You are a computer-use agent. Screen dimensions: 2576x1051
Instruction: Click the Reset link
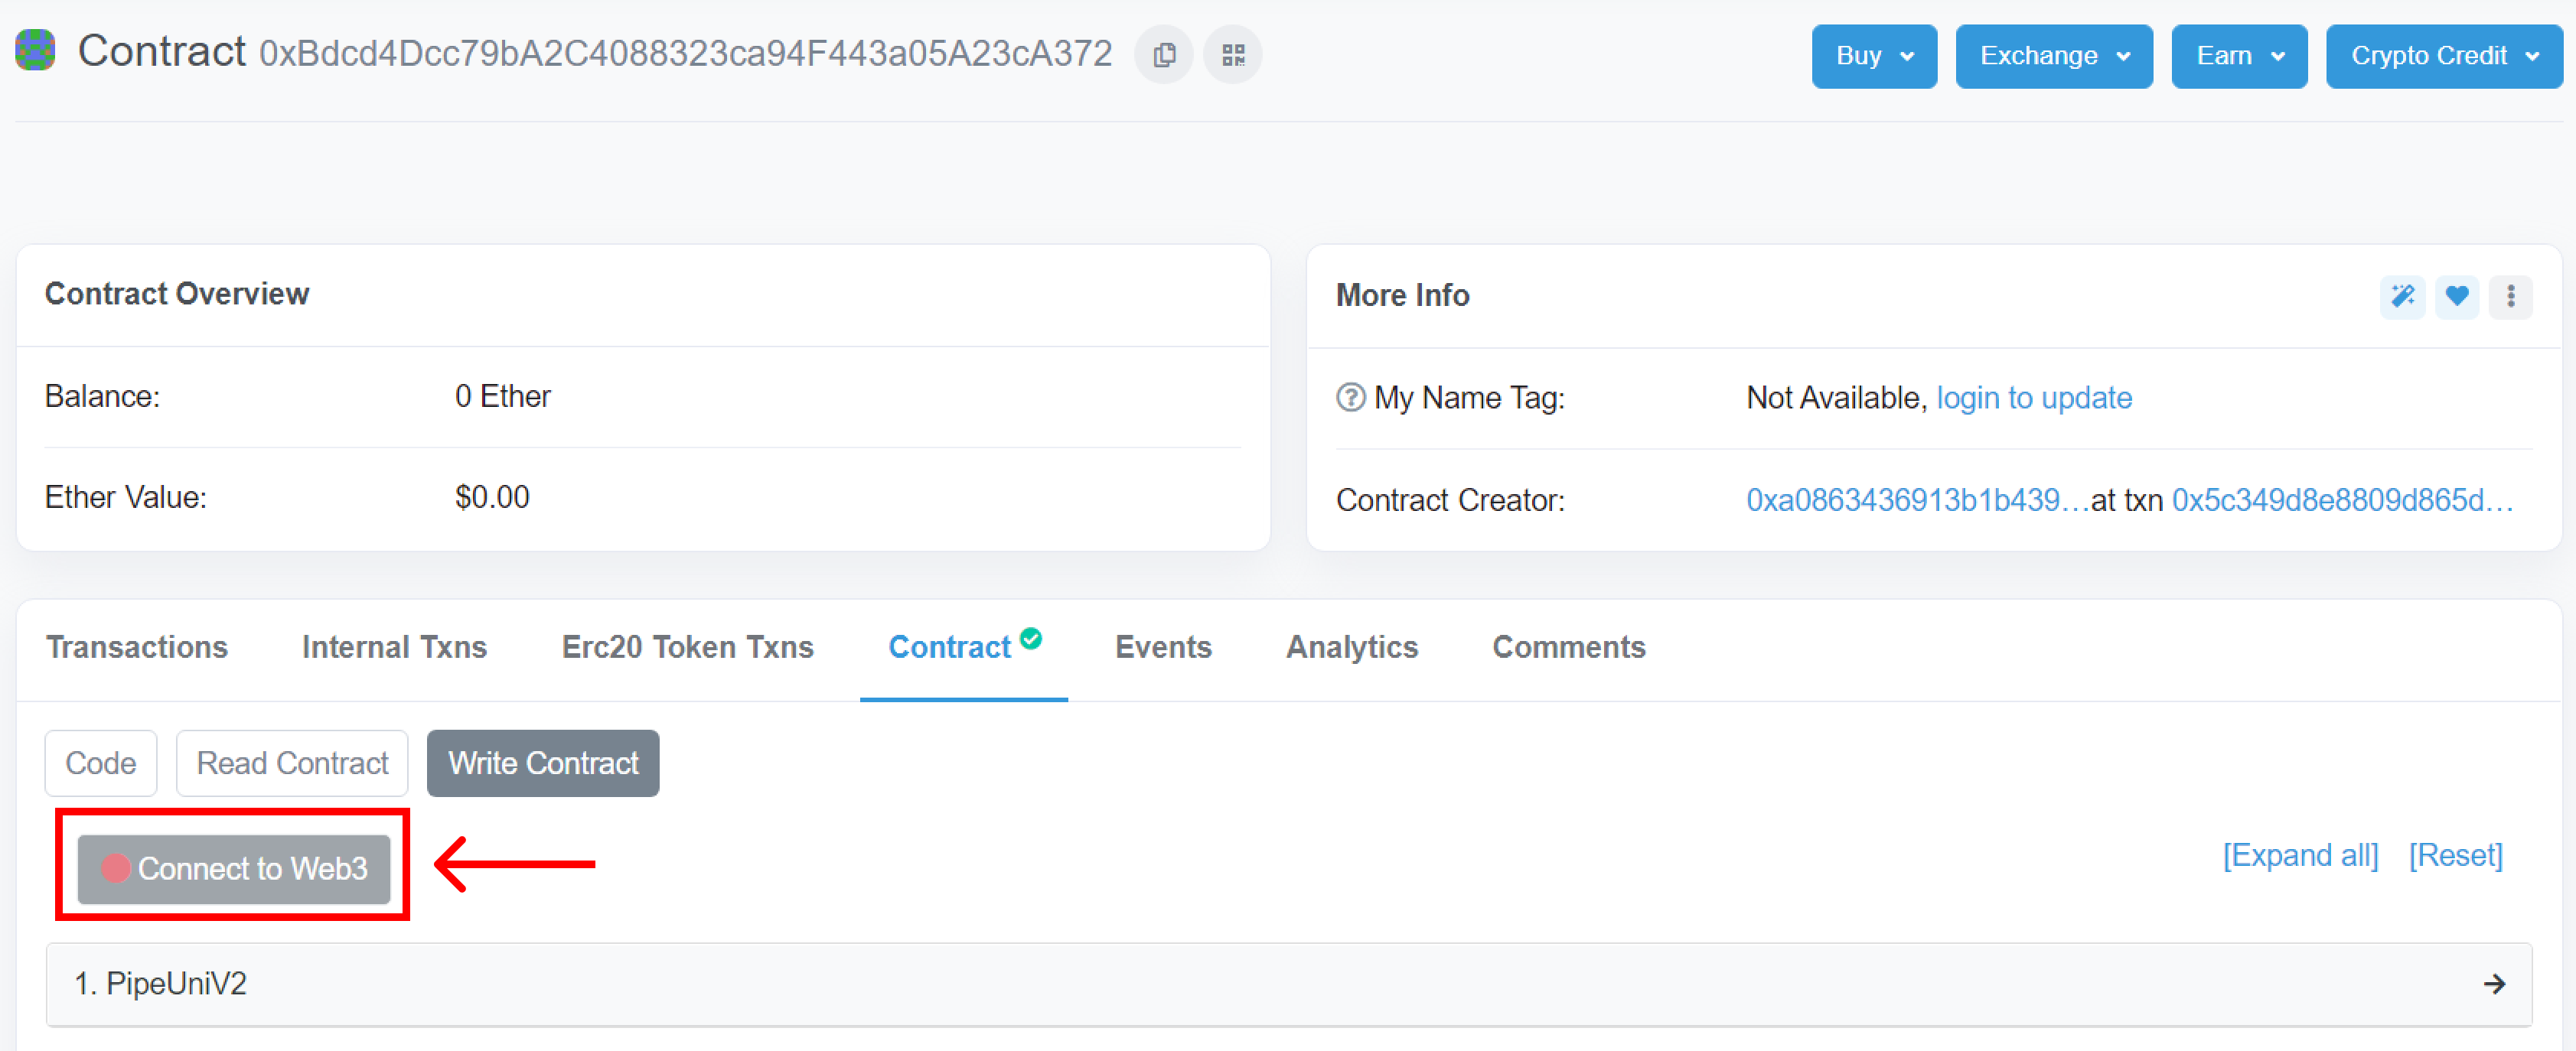click(2455, 856)
